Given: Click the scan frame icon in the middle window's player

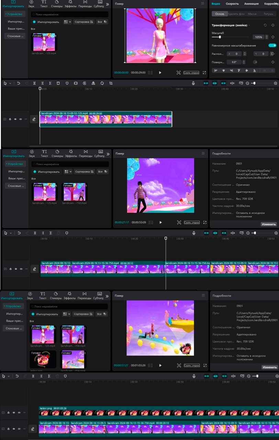Looking at the screenshot, I should (179, 222).
